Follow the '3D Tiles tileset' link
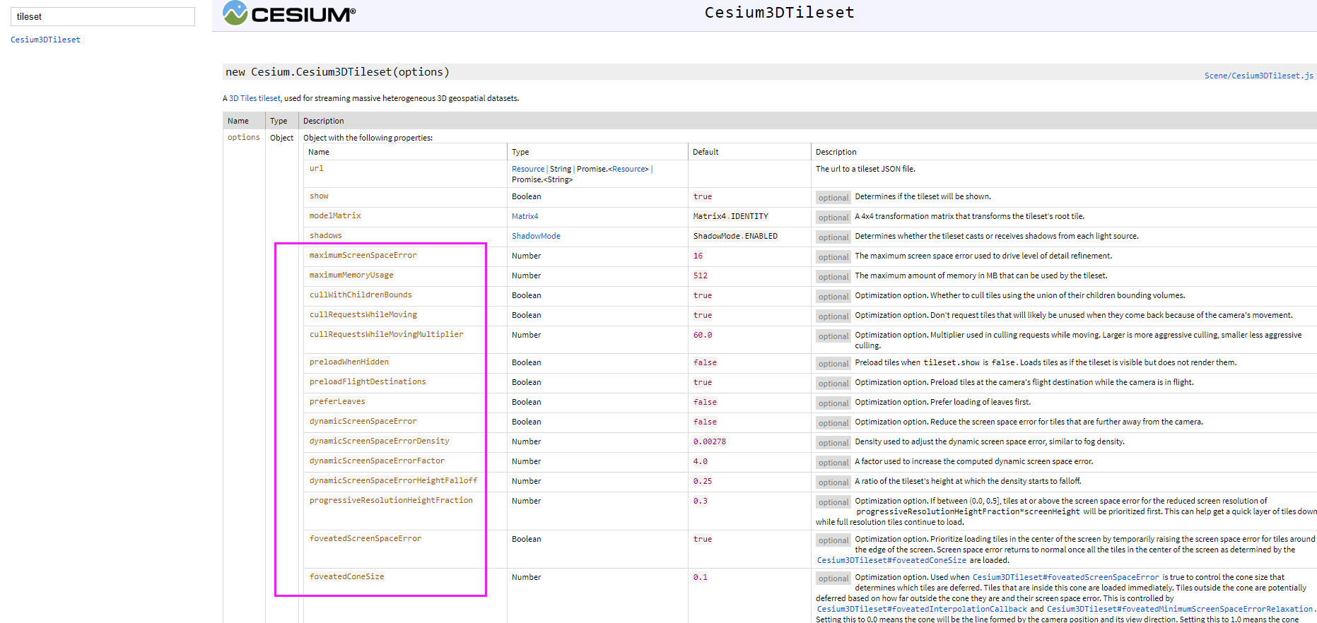 point(254,98)
